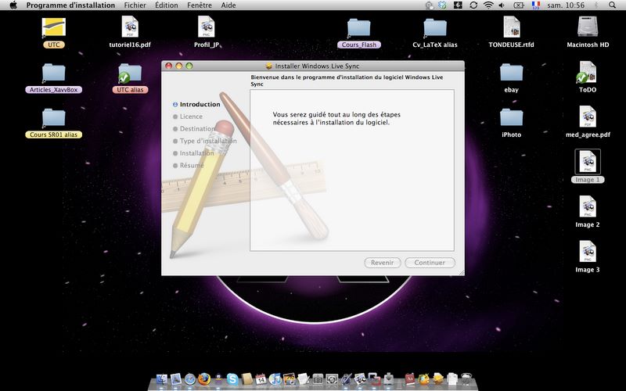
Task: Select the Image 1 file on the desktop
Action: (x=588, y=167)
